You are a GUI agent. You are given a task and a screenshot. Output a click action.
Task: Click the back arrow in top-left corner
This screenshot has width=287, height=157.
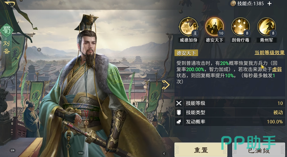(10, 4)
